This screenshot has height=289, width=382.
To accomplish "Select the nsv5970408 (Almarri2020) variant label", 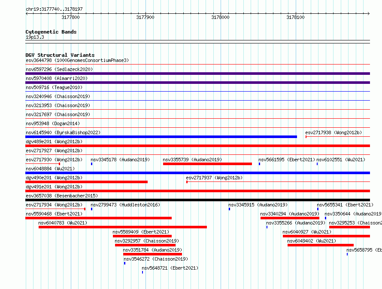I will pos(57,79).
